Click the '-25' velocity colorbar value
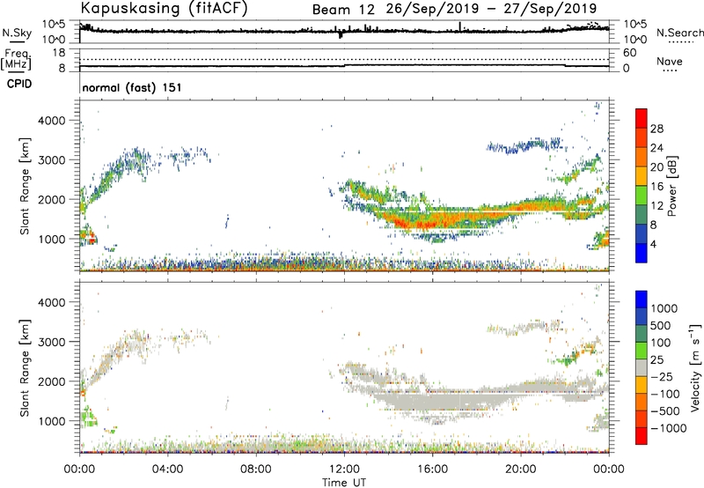 662,377
